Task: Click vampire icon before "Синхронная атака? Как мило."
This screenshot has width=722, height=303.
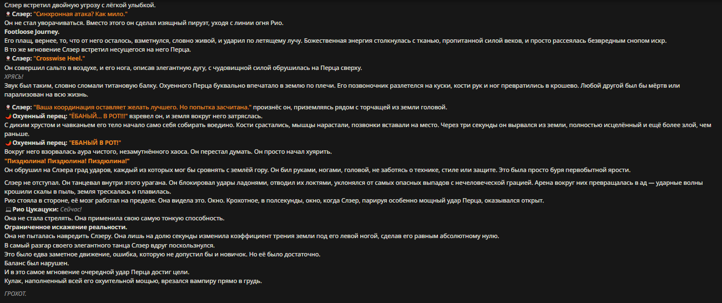Action: (x=7, y=13)
